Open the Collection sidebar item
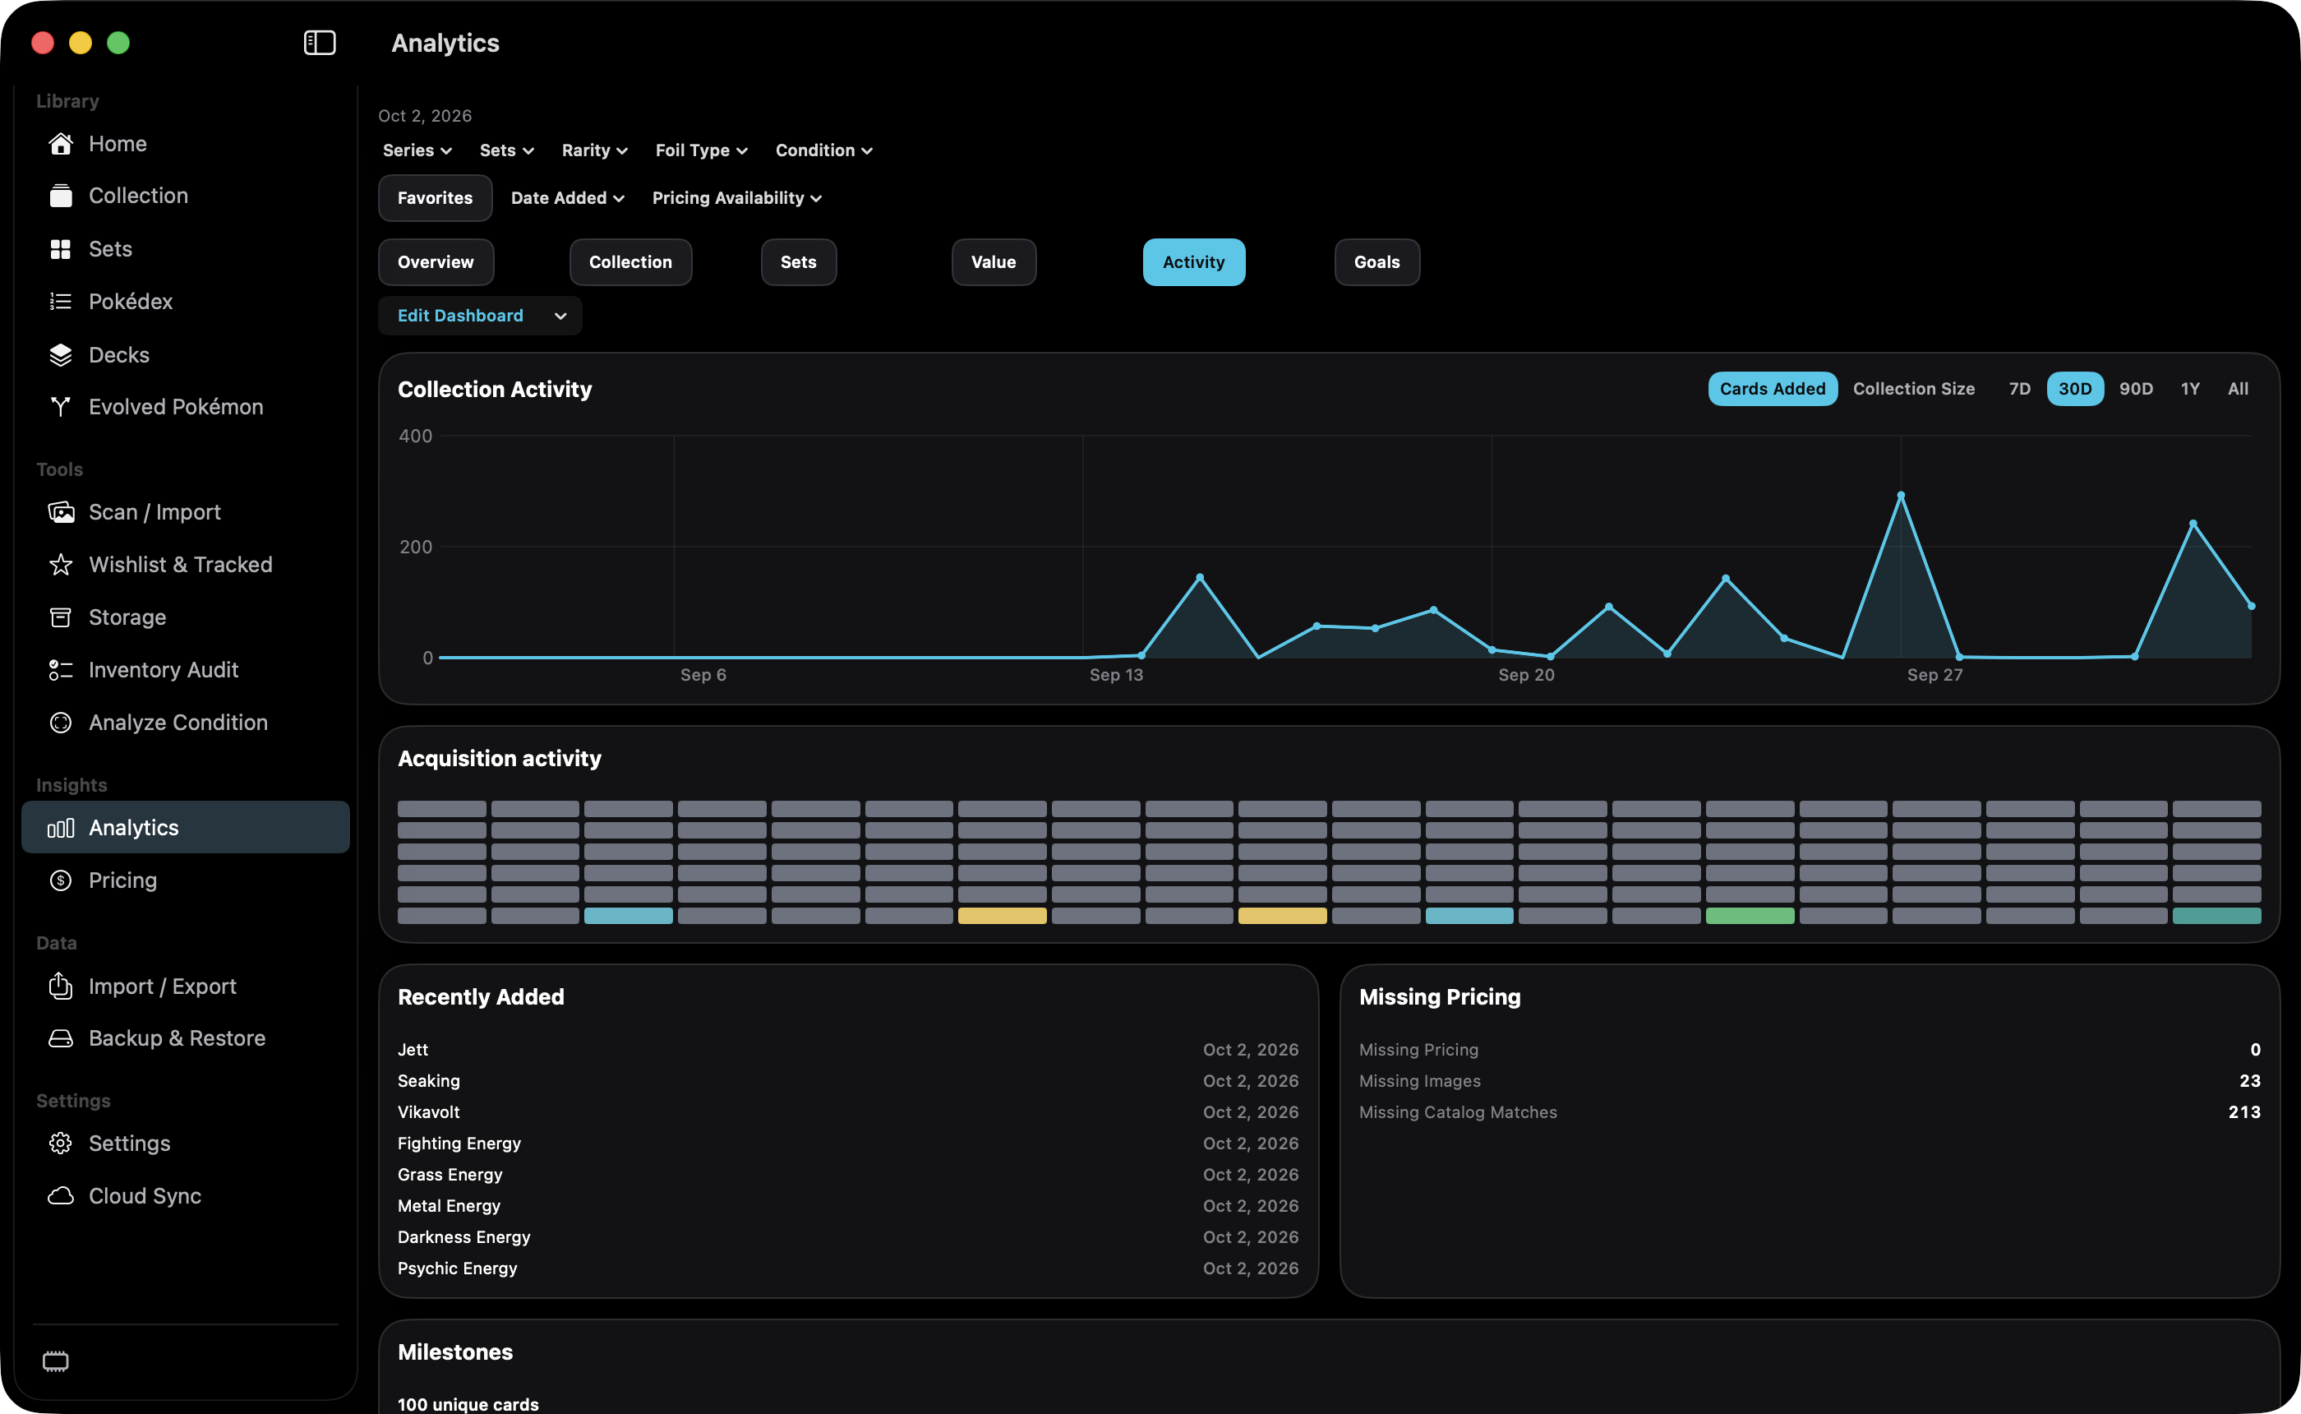 click(185, 196)
